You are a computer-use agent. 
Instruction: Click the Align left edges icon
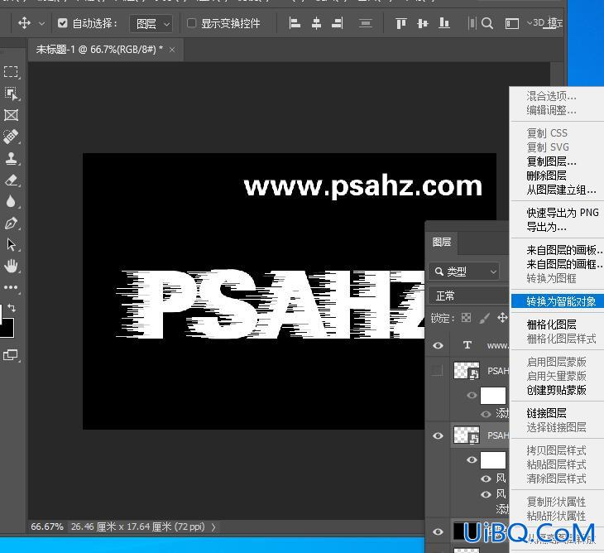(x=295, y=23)
